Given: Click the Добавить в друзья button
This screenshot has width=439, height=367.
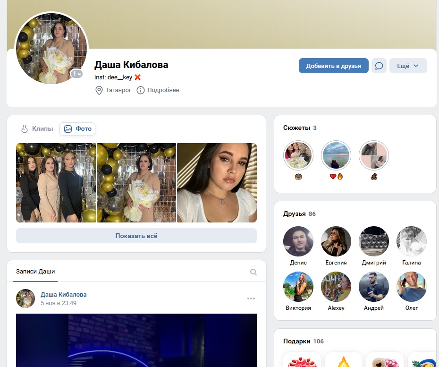Looking at the screenshot, I should (333, 66).
